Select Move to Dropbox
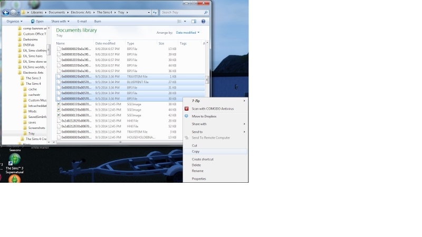Screen dimensions: 422x237 click(x=216, y=116)
